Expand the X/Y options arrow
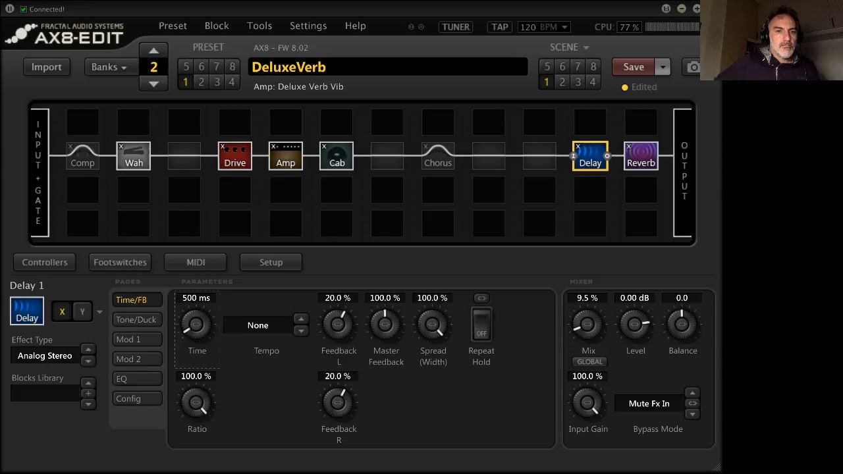The image size is (843, 474). (99, 312)
